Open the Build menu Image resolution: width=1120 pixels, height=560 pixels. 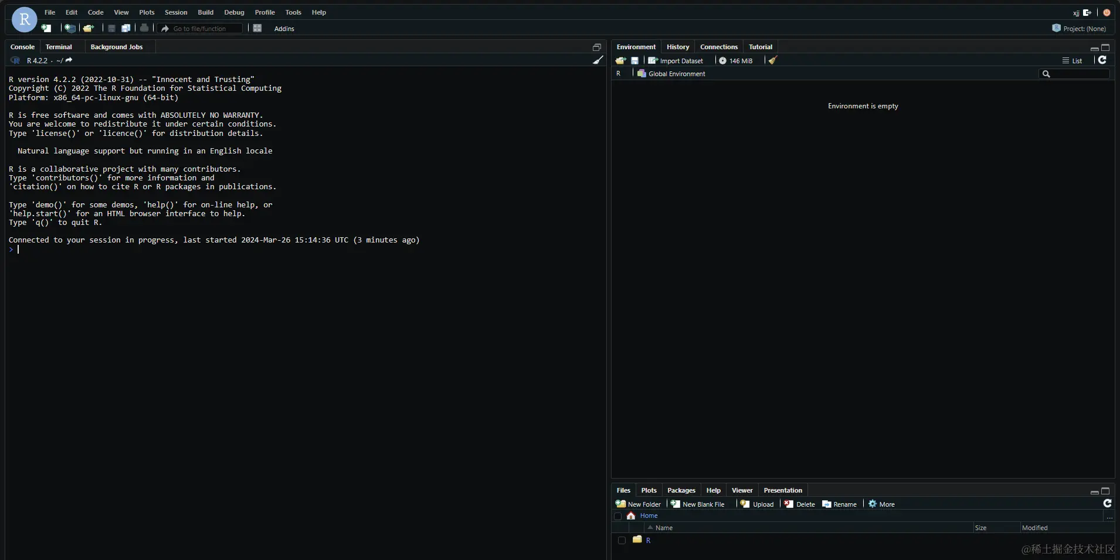205,12
